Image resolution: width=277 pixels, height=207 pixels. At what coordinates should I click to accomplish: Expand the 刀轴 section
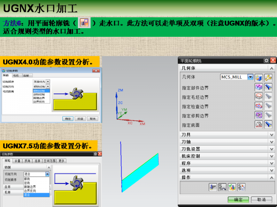pyautogui.click(x=272, y=142)
